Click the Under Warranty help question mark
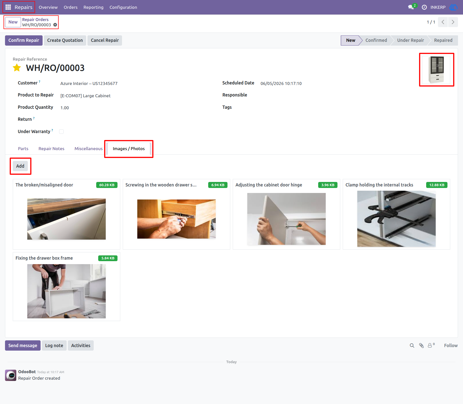The height and width of the screenshot is (404, 463). click(52, 130)
